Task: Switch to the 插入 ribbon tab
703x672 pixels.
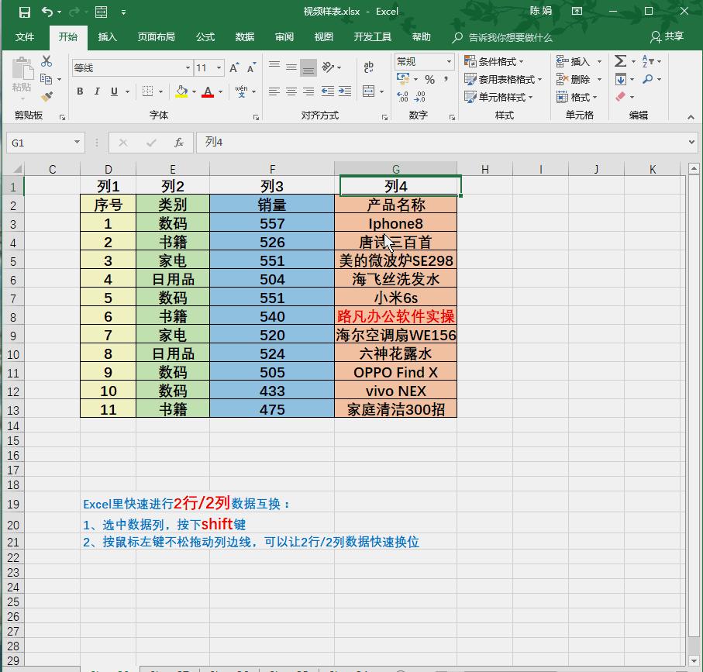Action: coord(108,36)
